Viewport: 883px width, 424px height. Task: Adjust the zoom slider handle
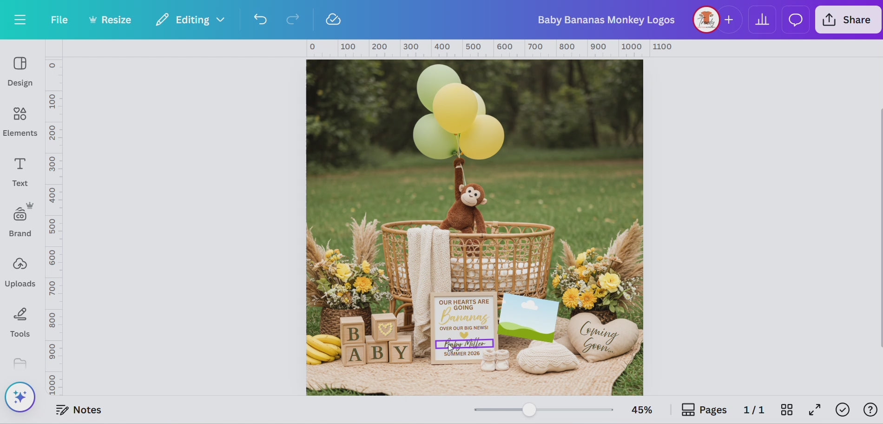529,410
